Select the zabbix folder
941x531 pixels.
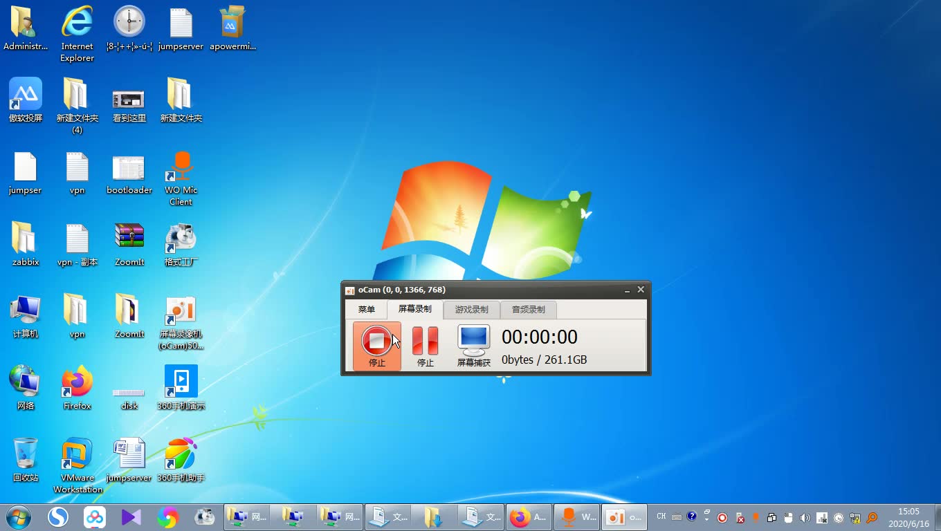26,245
